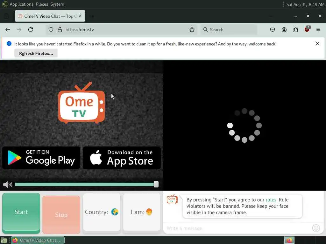Open the Firefox account icon

284,30
